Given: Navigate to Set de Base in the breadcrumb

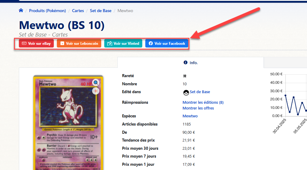Looking at the screenshot, I should coord(101,11).
